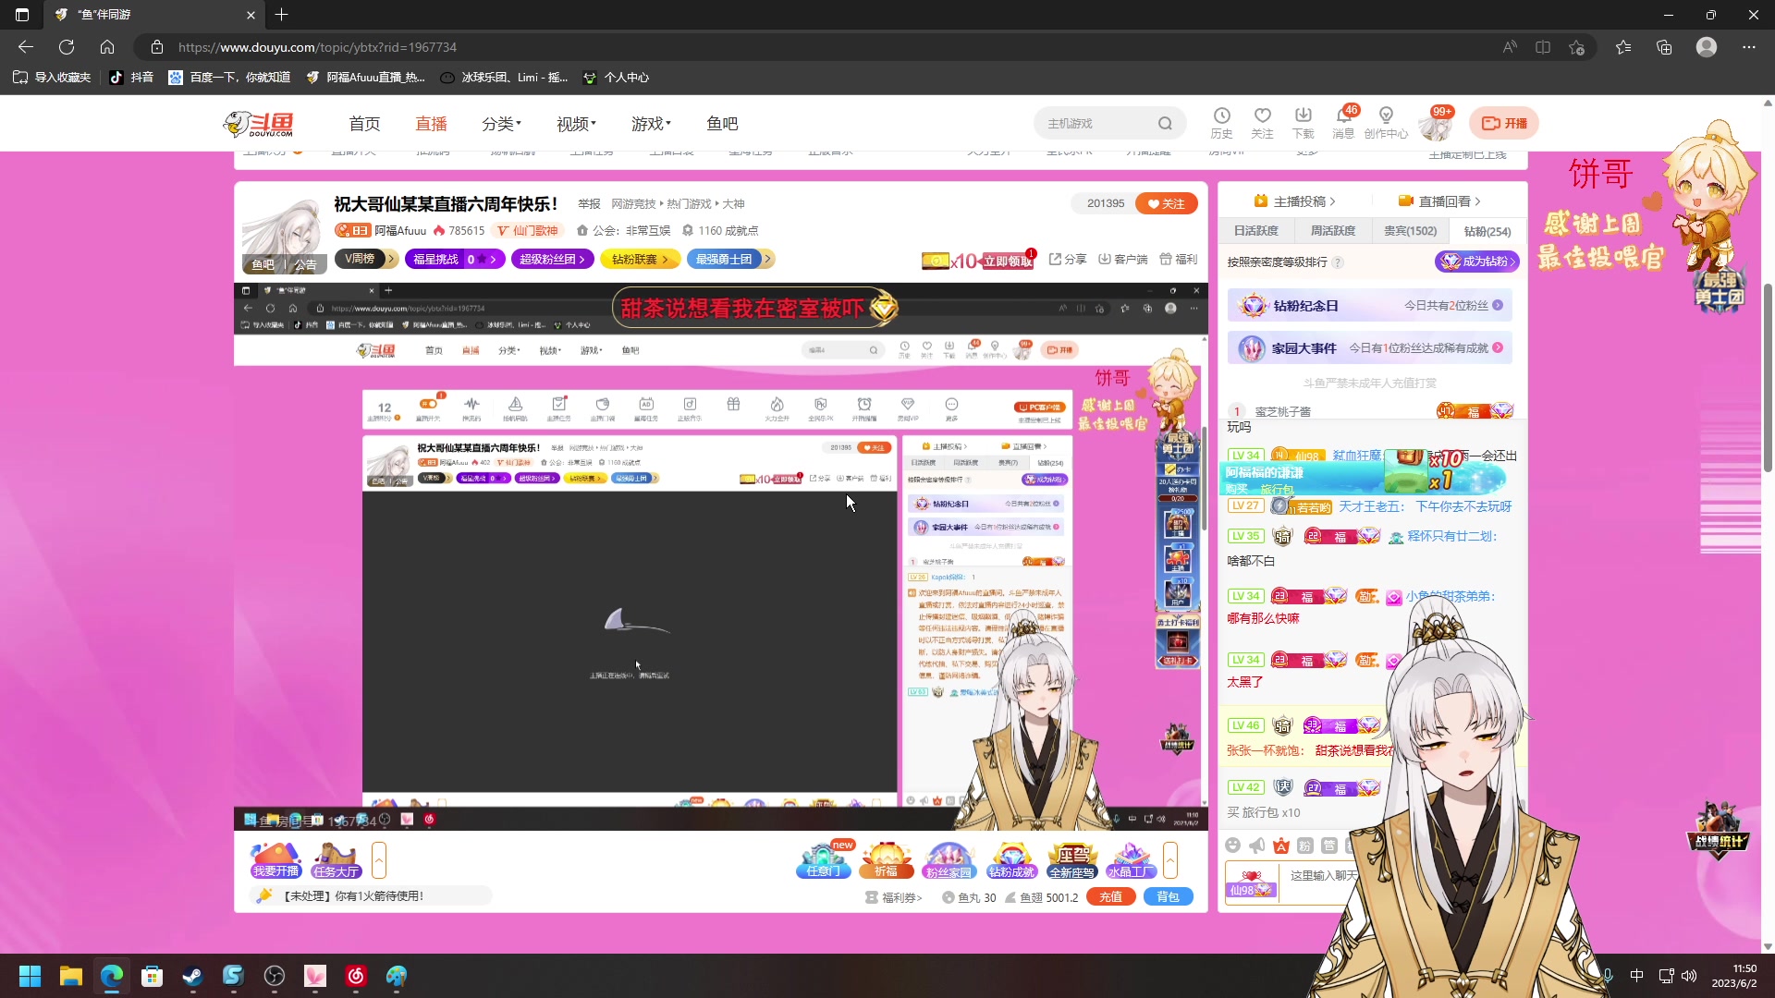Click the 客户端 client download icon
1775x998 pixels.
[x=1122, y=260]
